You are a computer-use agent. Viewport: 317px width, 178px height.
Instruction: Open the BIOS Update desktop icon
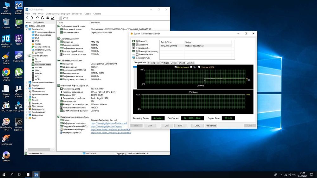pyautogui.click(x=19, y=107)
